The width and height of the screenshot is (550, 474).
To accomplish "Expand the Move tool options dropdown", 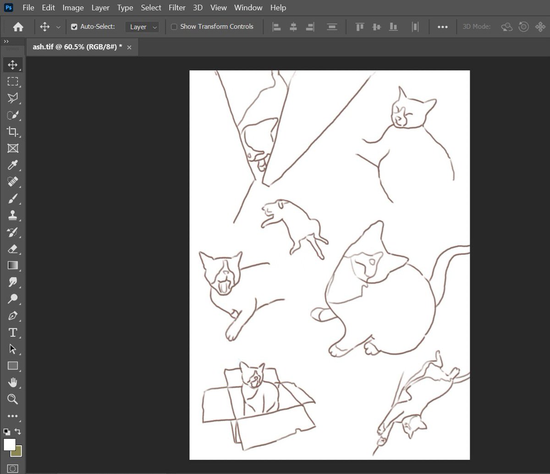I will [59, 27].
